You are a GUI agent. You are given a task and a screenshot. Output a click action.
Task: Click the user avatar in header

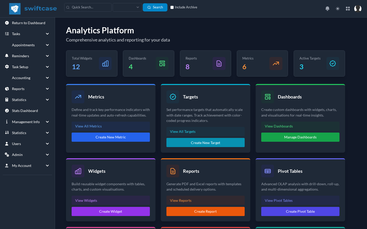[x=358, y=9]
